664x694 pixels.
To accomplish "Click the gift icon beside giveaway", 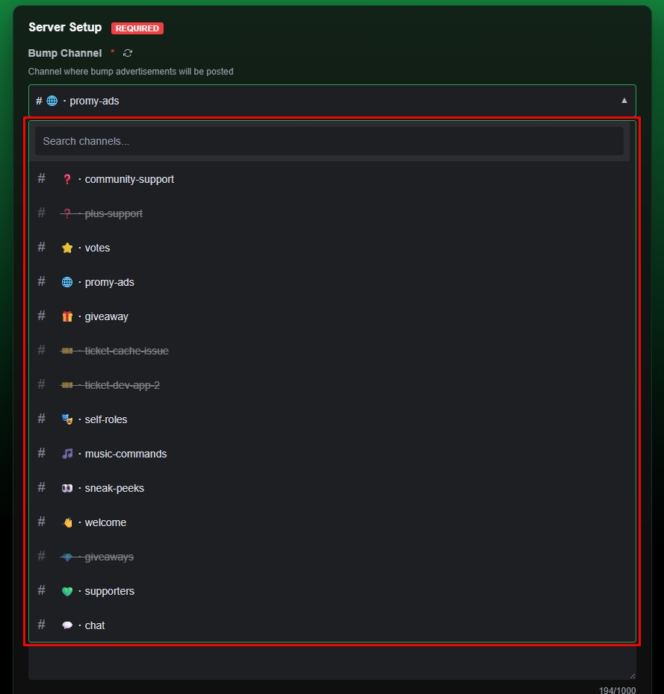I will (x=66, y=316).
